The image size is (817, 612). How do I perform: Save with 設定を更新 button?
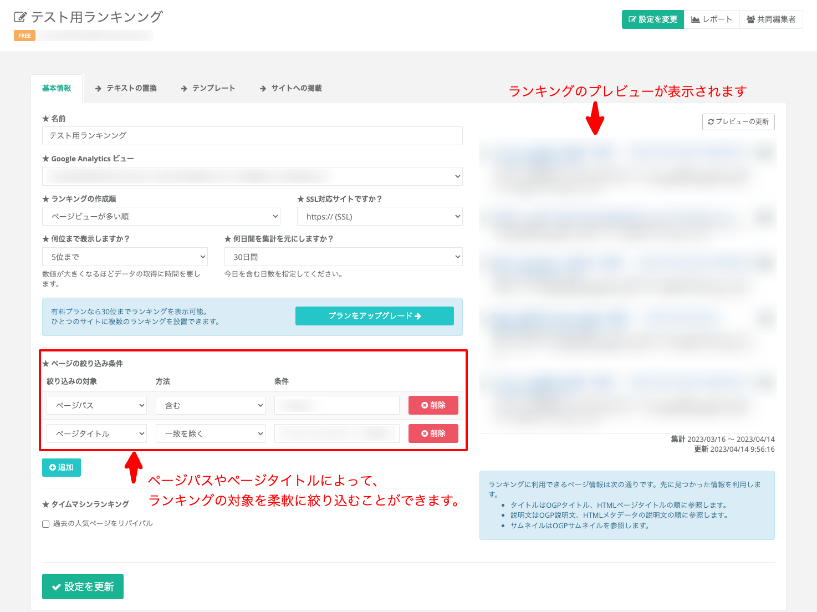tap(83, 586)
